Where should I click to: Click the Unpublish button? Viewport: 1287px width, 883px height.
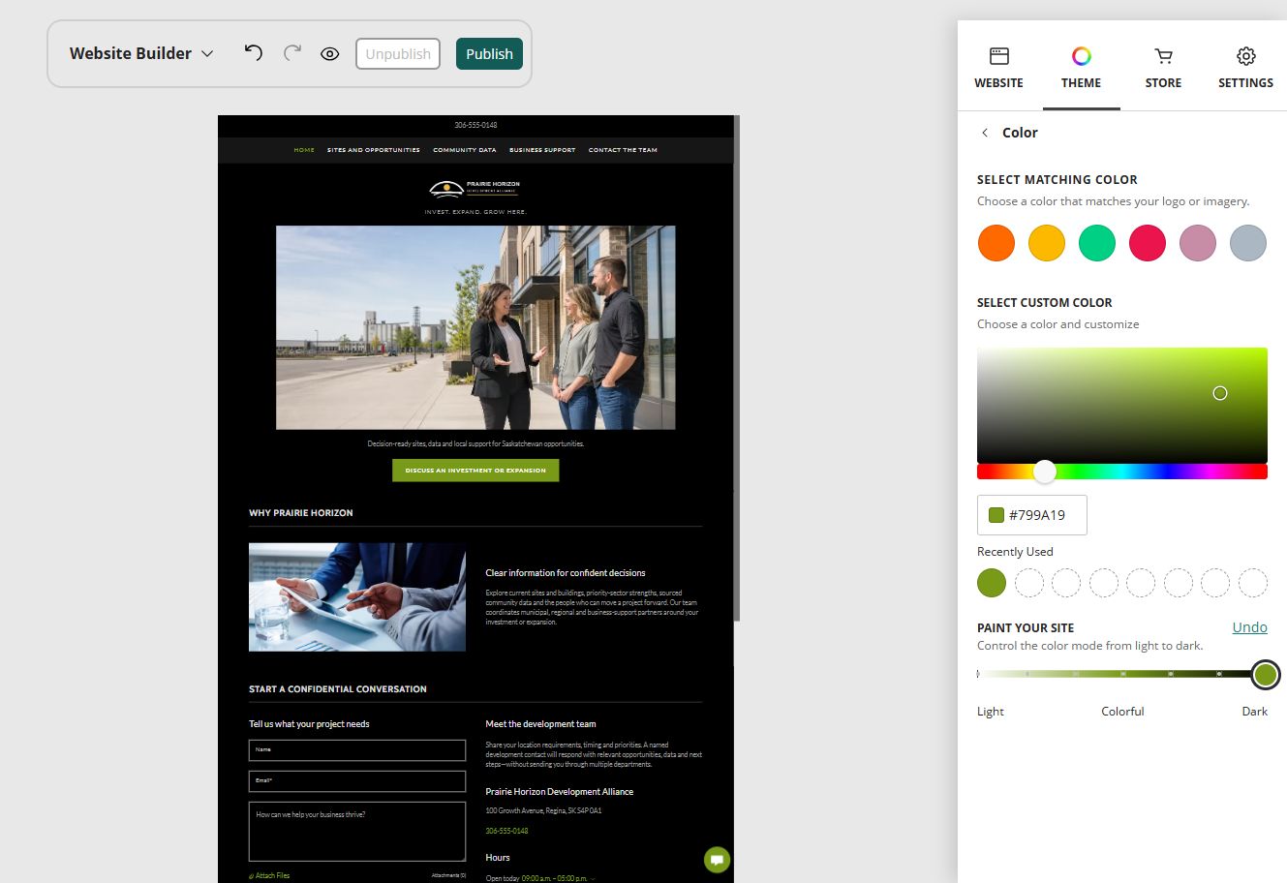click(x=398, y=54)
